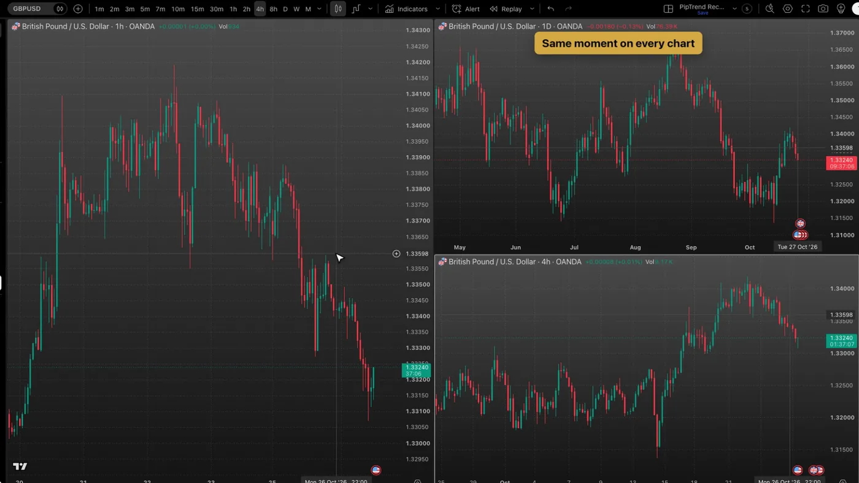Click the circled S icon beside layout name
The image size is (859, 483).
(747, 9)
